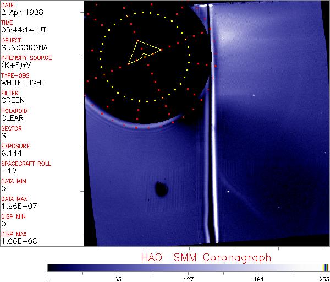Viewport: 330px width, 282px height.
Task: Select the display max value 1.00E-08
Action: 16,241
